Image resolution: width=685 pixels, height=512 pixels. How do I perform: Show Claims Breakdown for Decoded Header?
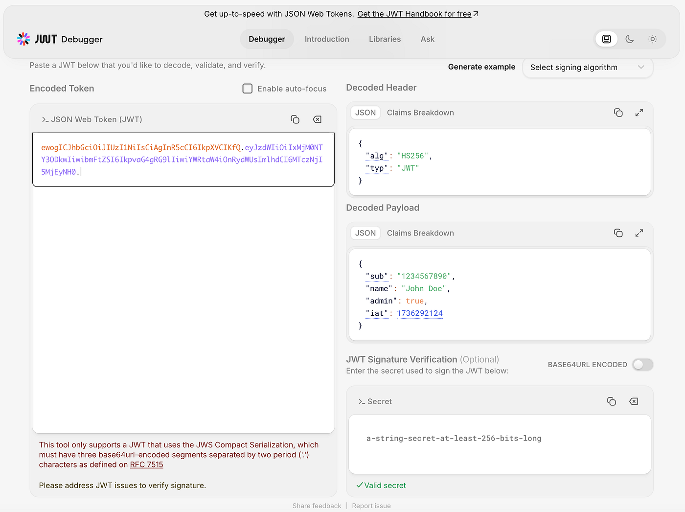point(420,113)
